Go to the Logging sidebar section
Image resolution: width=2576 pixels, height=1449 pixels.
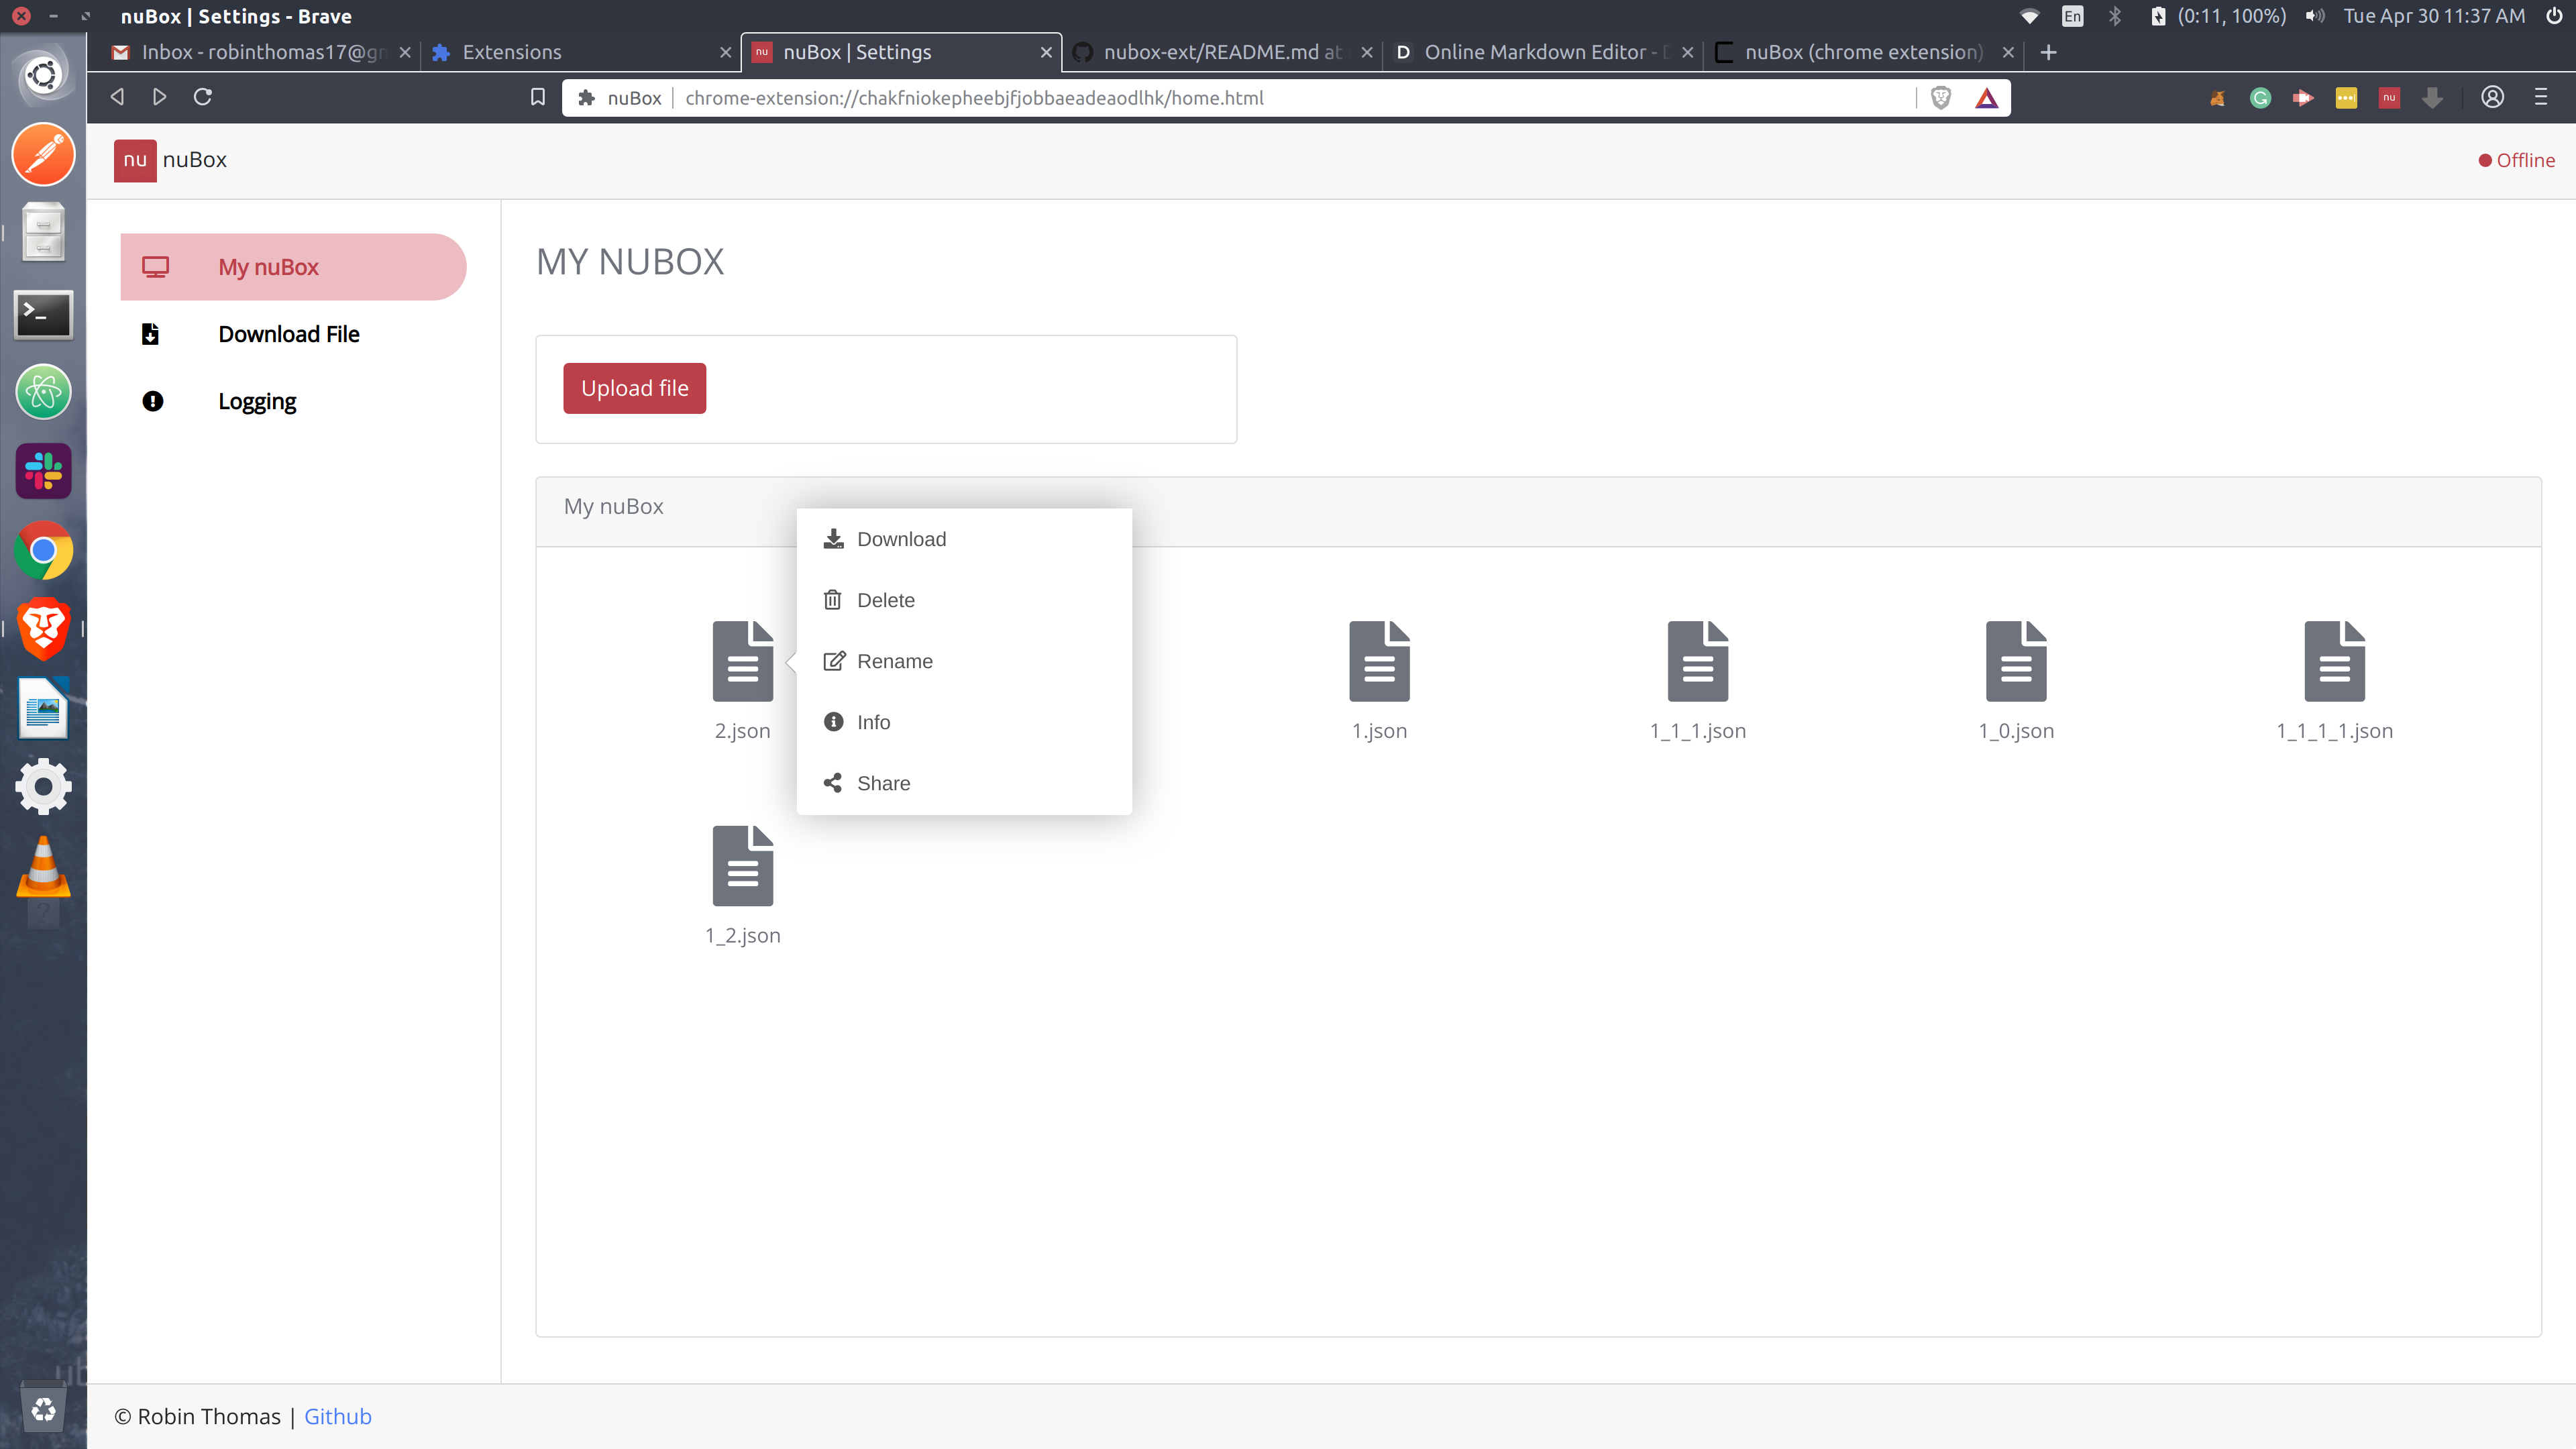pyautogui.click(x=257, y=401)
